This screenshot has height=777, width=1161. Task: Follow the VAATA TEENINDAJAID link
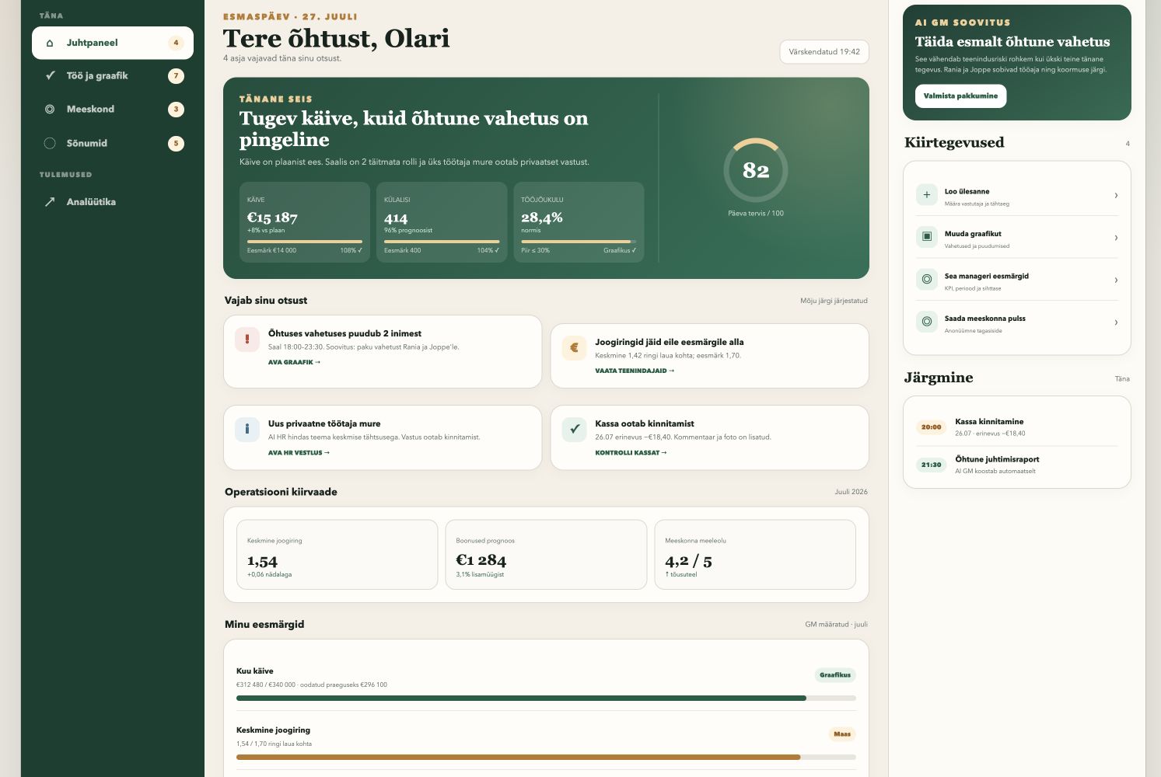(635, 371)
